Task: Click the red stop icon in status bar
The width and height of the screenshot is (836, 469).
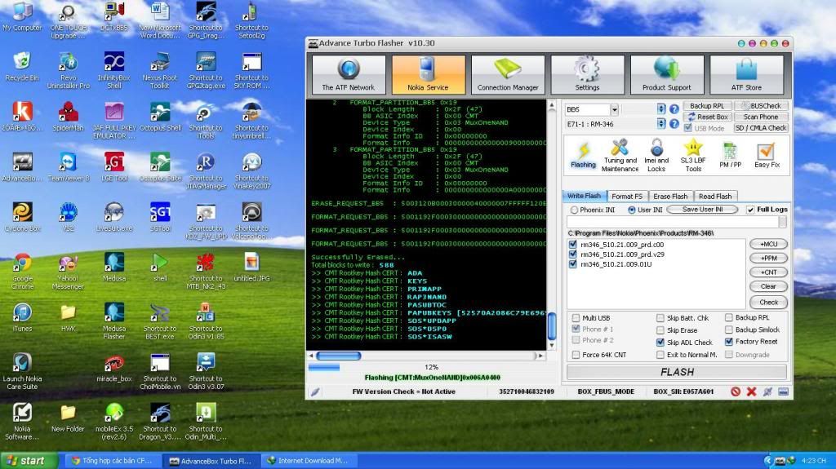Action: tap(736, 392)
